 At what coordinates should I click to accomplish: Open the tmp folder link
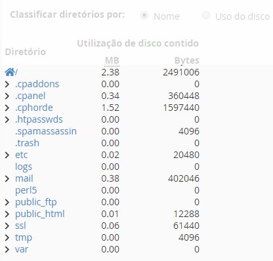[24, 237]
